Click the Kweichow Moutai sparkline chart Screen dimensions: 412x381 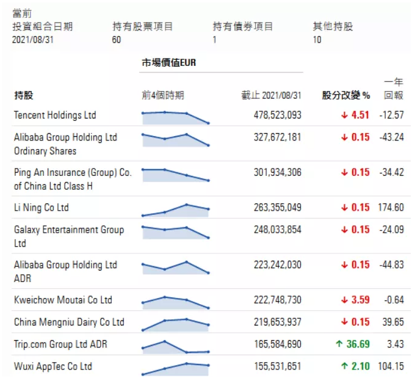coord(176,302)
